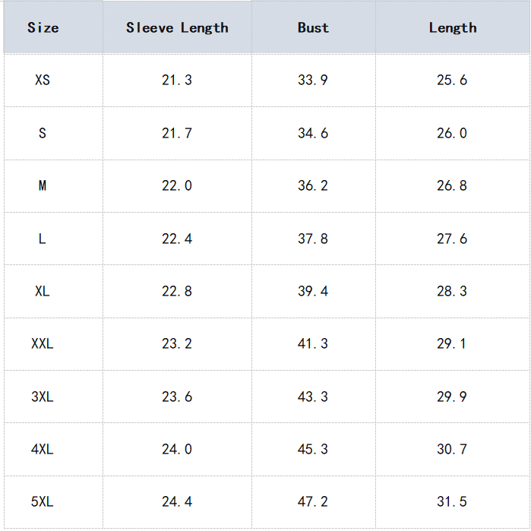
Task: Click sleeve length value 24.0
Action: (x=177, y=449)
